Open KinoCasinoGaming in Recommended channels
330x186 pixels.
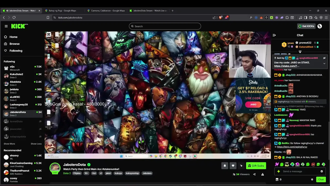[22, 165]
